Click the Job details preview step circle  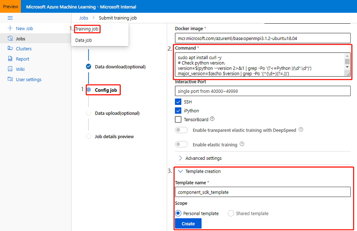click(89, 137)
